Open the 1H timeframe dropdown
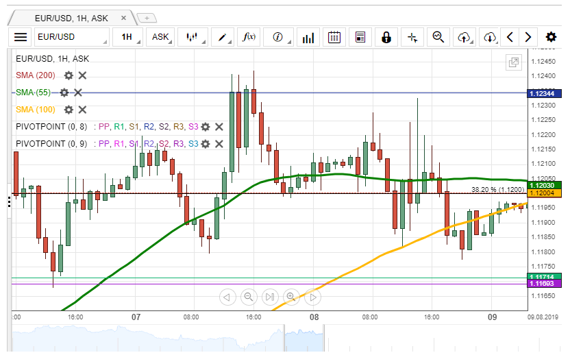 click(127, 37)
